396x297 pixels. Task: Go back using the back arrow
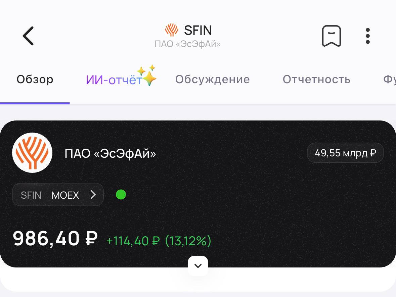28,36
